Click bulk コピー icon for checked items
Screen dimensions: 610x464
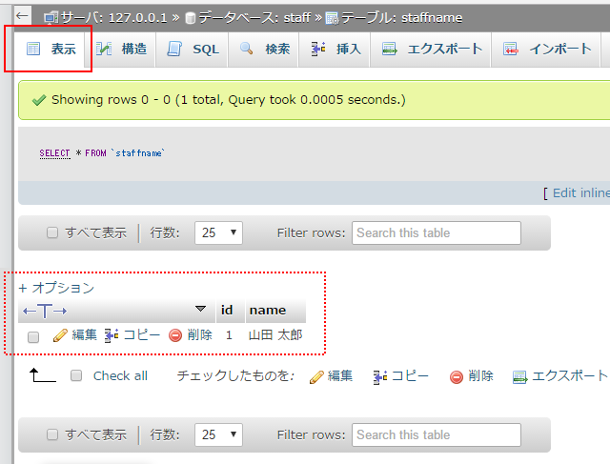(x=380, y=377)
